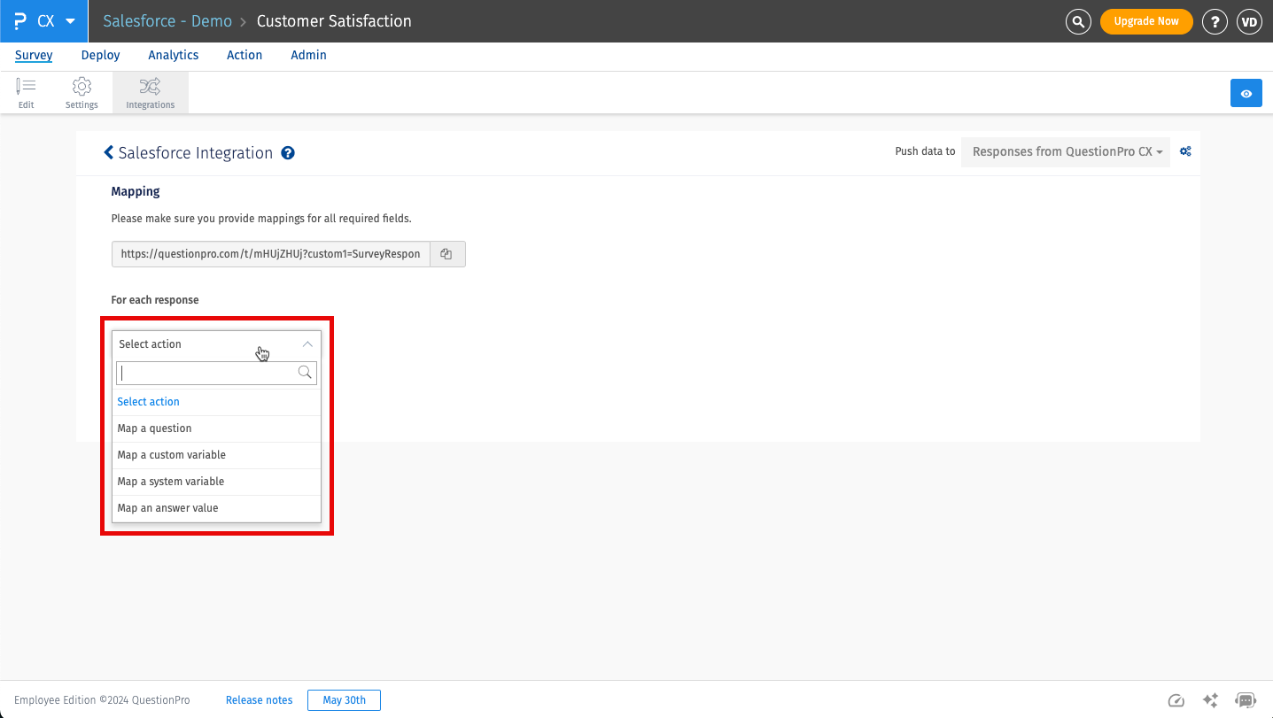Viewport: 1273px width, 718px height.
Task: Switch to the Analytics tab
Action: [174, 55]
